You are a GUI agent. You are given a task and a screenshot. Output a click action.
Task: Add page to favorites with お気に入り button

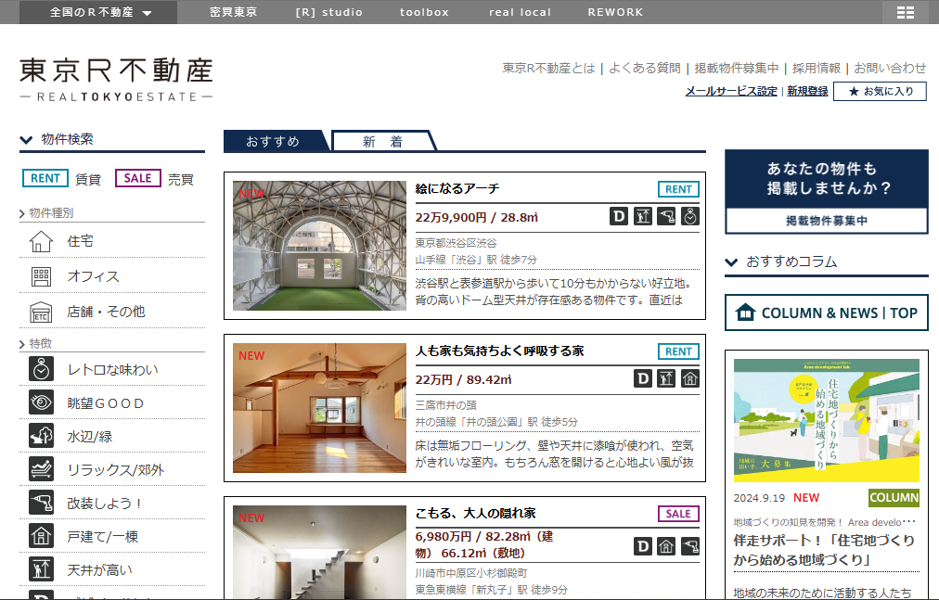click(880, 91)
